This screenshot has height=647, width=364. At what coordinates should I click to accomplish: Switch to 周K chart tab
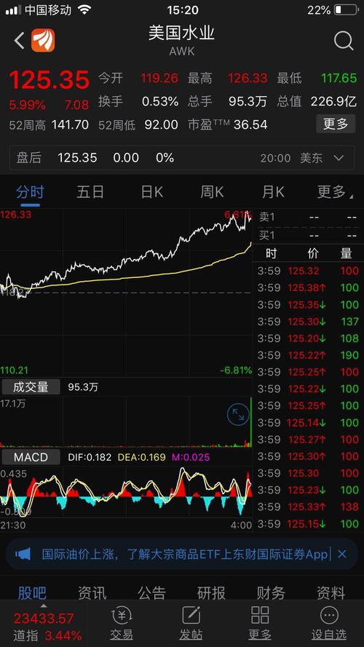click(212, 192)
